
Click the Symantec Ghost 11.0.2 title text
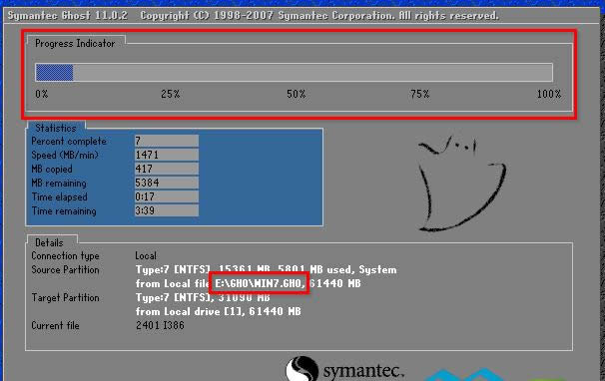[x=68, y=15]
